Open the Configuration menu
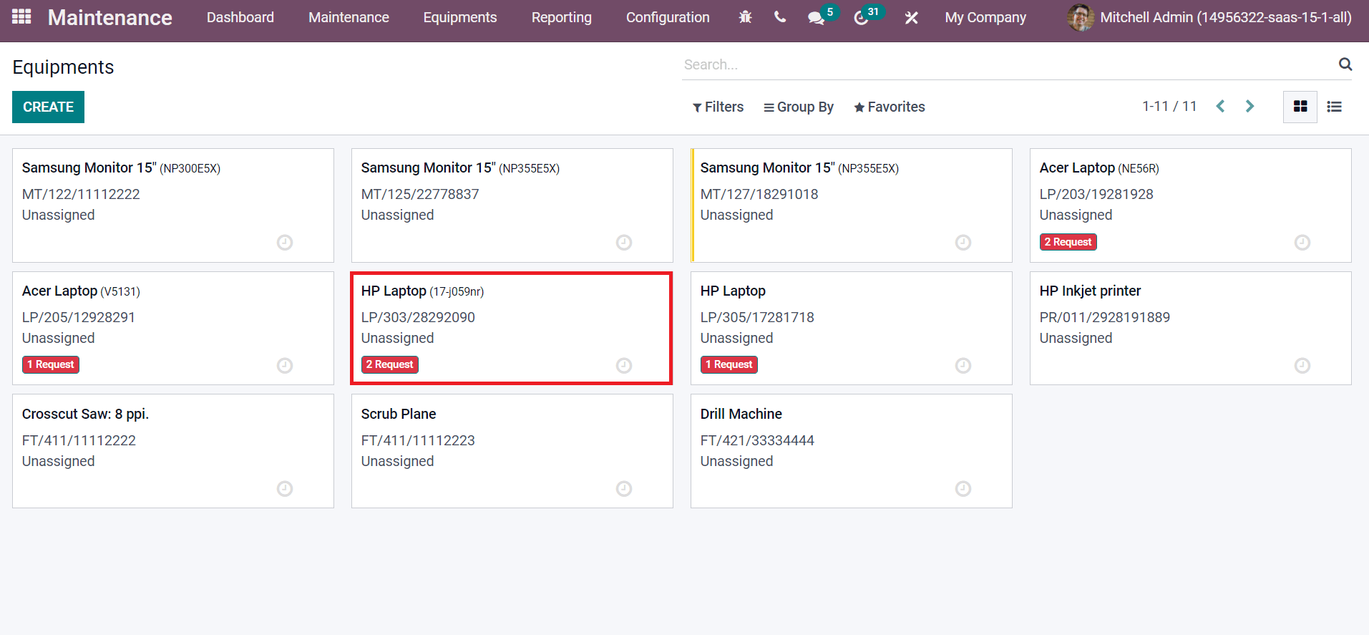 point(668,17)
